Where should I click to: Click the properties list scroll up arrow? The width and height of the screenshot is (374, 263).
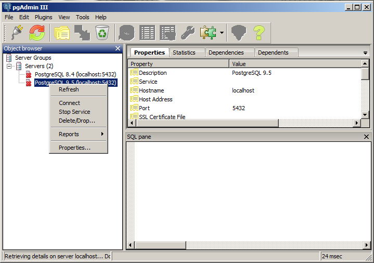[x=365, y=63]
